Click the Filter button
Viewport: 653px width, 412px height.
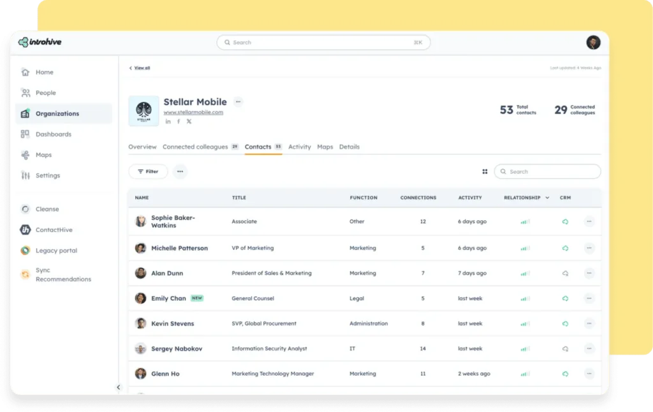[x=148, y=171]
